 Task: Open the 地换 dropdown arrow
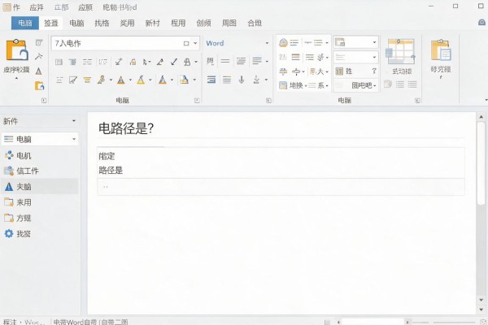tap(306, 85)
